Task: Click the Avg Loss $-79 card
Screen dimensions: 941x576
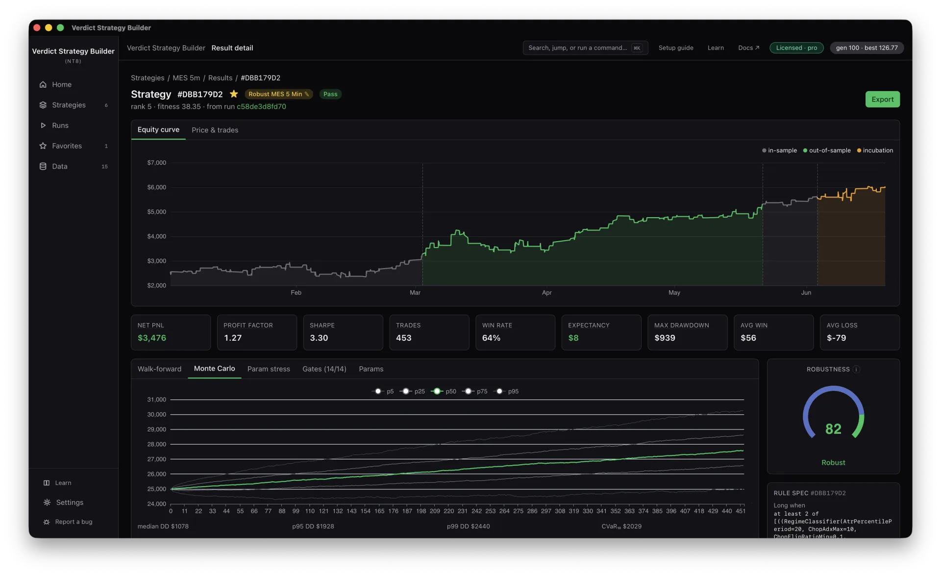Action: point(860,332)
